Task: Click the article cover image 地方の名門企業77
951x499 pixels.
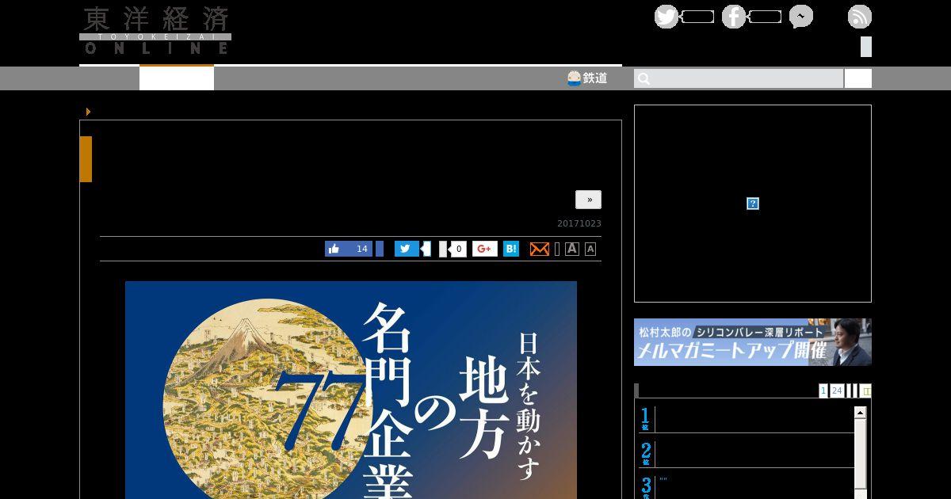Action: 351,390
